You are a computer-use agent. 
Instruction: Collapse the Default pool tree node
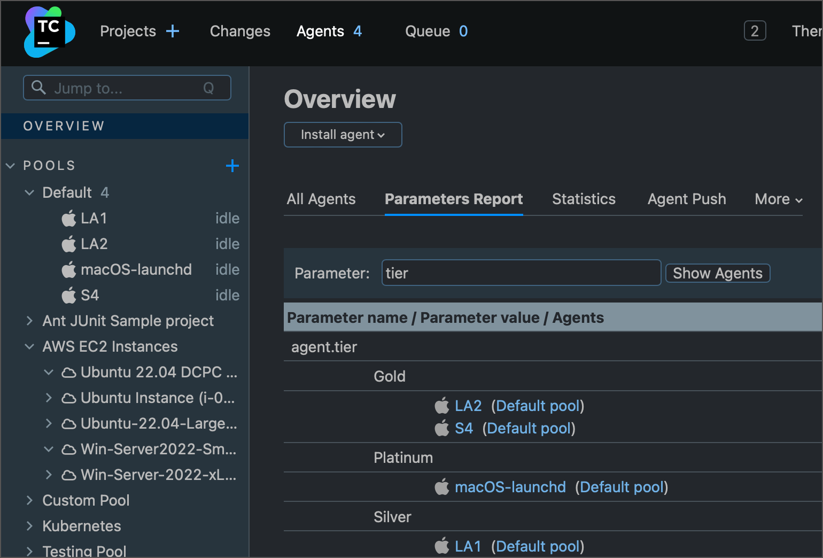29,192
